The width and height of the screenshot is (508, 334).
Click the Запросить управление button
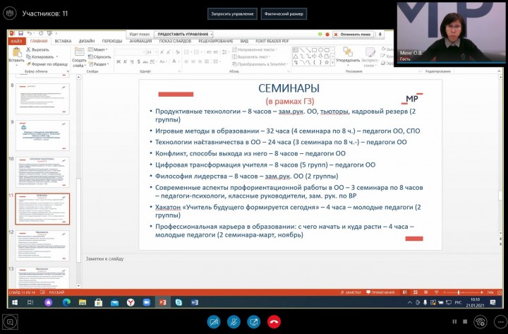pos(232,13)
